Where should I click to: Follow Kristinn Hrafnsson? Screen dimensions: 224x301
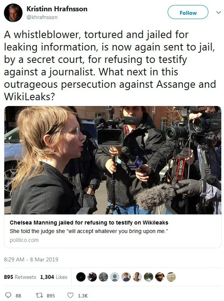188,12
